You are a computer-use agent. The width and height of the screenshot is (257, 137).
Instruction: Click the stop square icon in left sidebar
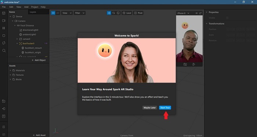pyautogui.click(x=4, y=35)
